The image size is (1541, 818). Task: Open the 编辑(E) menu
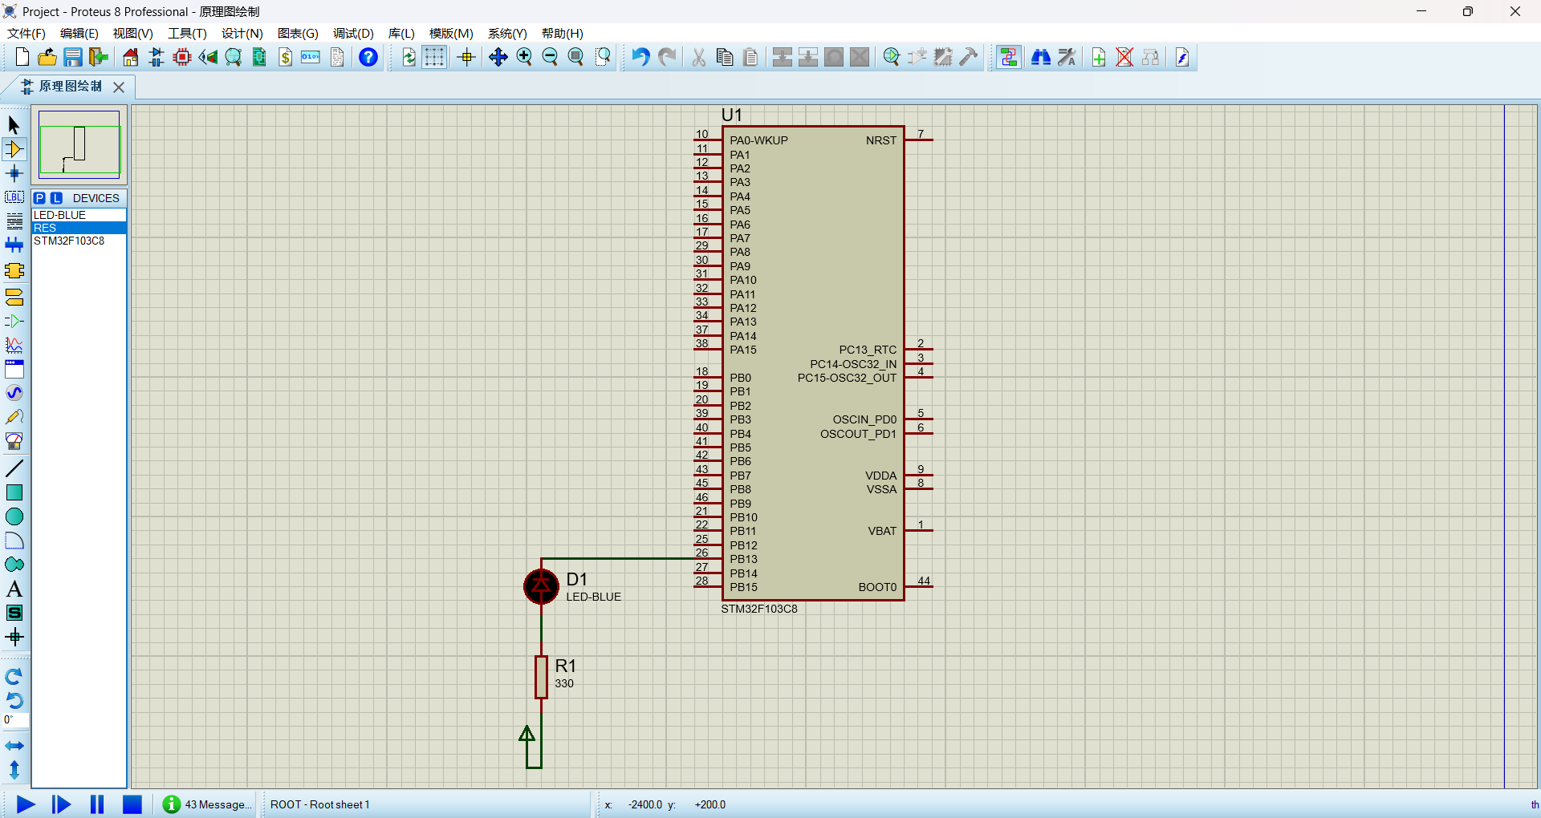79,34
